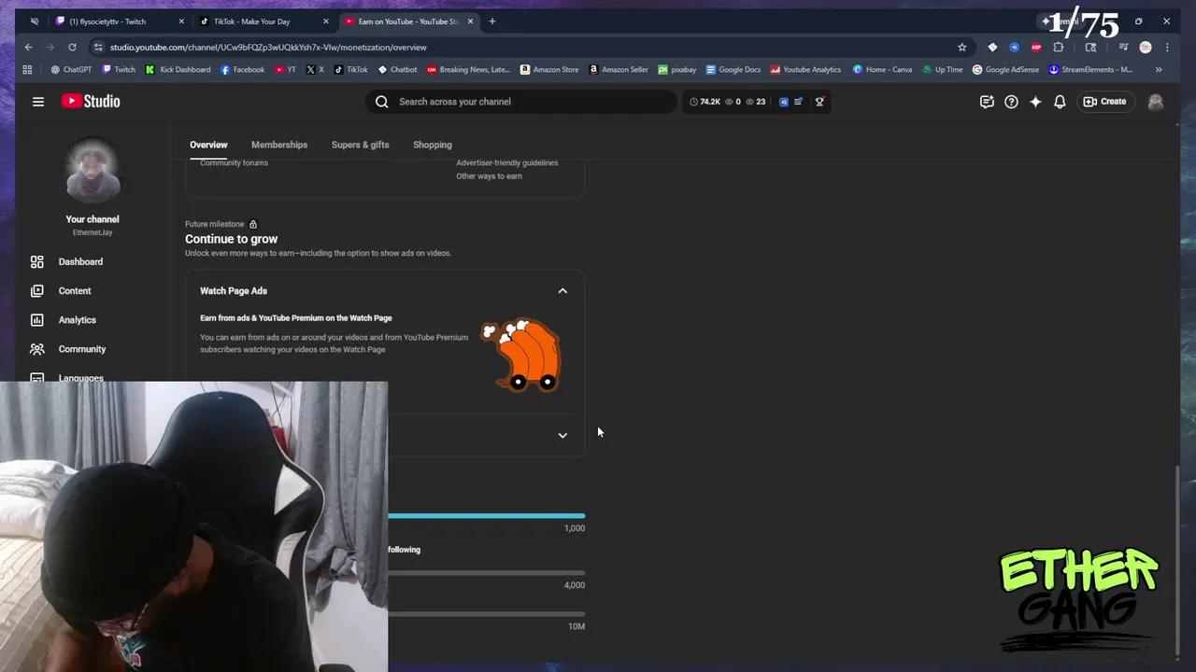Click the browser address bar URL
The height and width of the screenshot is (672, 1196).
coord(268,48)
